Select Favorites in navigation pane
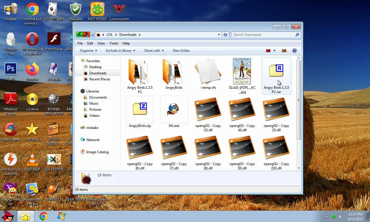This screenshot has width=370, height=222. point(93,61)
